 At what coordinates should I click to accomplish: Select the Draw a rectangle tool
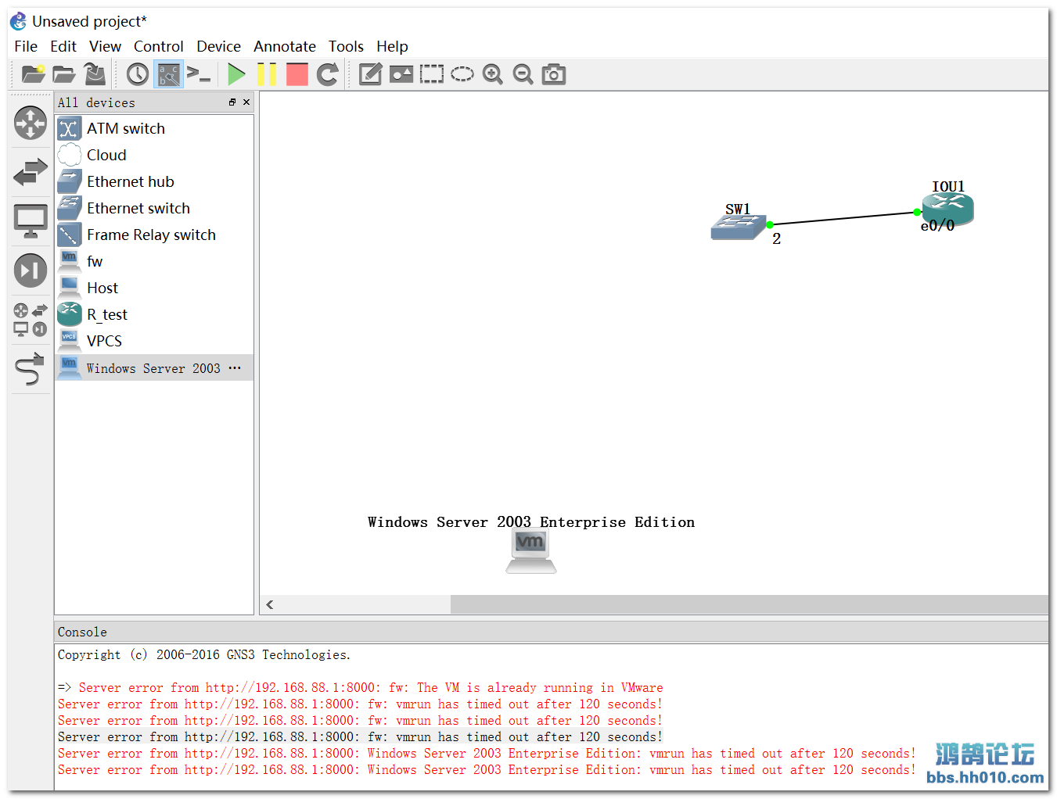[432, 74]
